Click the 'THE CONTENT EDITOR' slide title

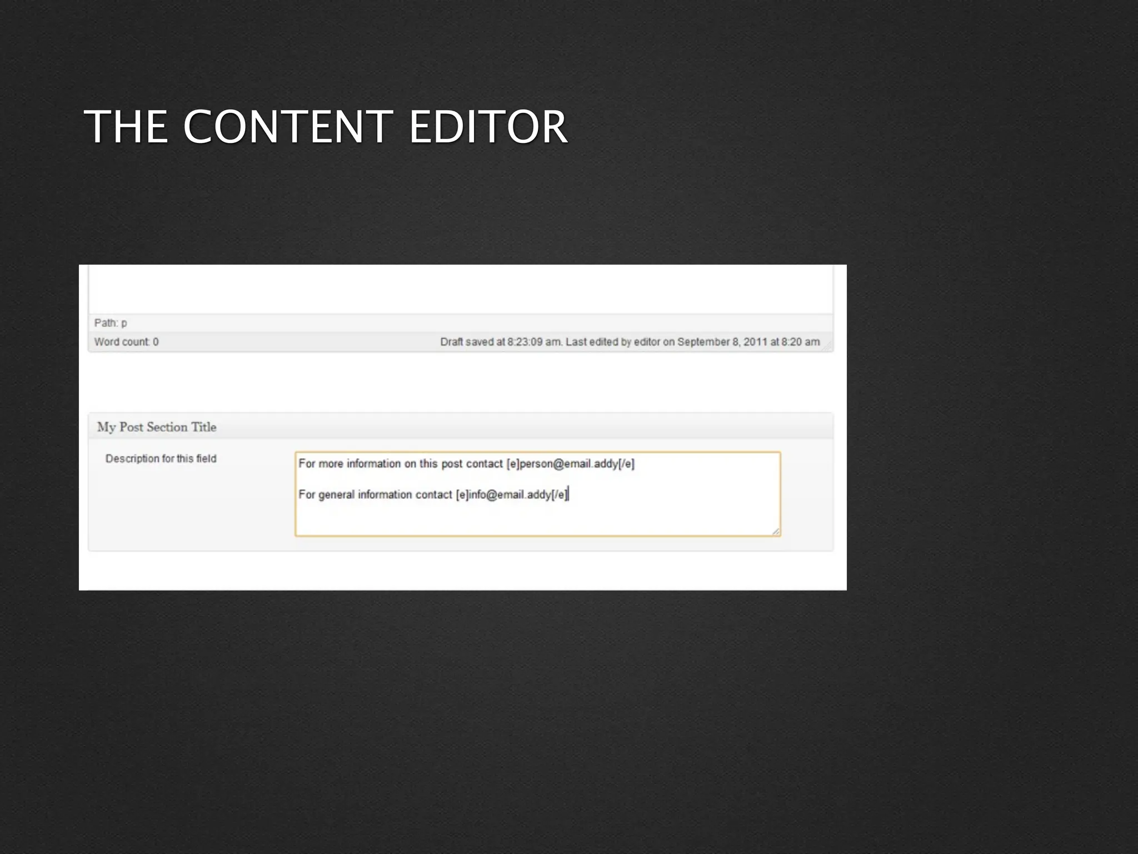[326, 127]
